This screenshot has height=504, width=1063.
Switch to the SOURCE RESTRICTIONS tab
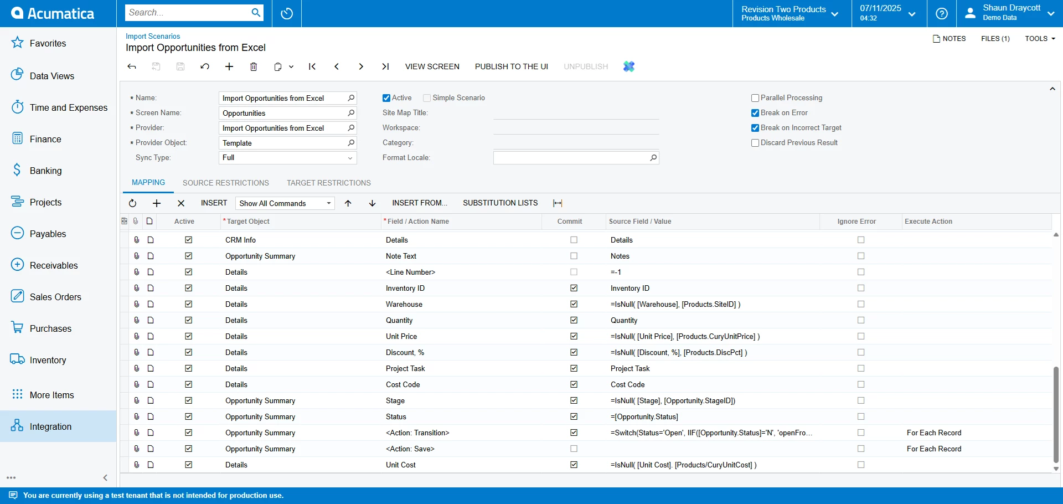pyautogui.click(x=226, y=183)
